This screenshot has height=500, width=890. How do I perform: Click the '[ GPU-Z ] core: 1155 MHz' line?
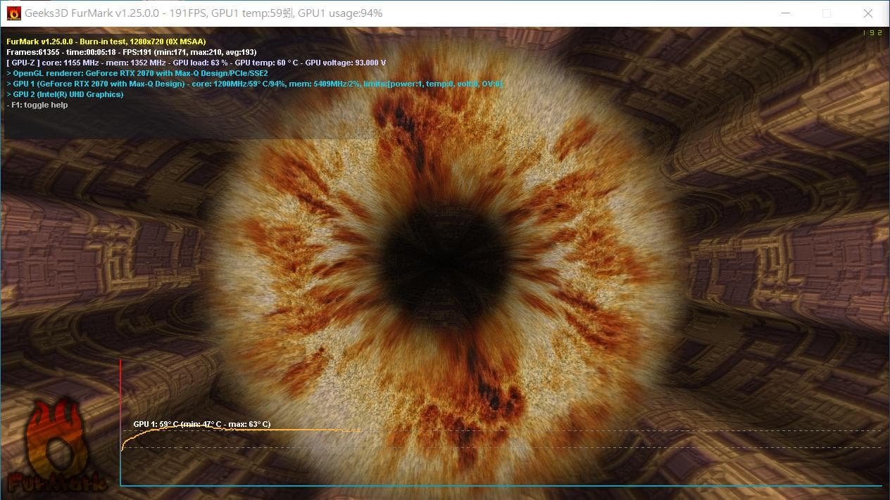[x=196, y=63]
